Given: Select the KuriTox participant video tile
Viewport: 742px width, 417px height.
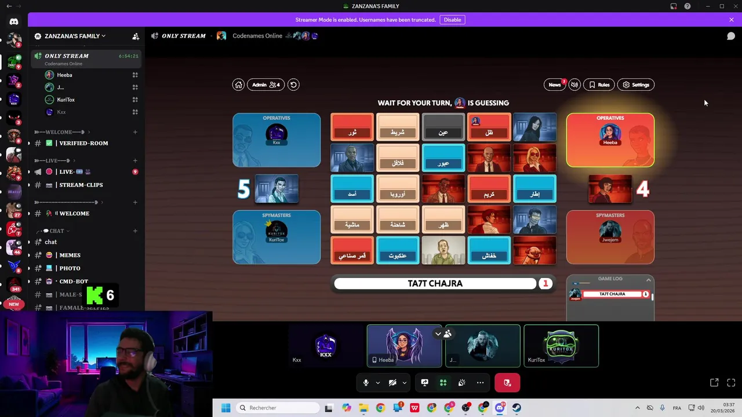Looking at the screenshot, I should pyautogui.click(x=561, y=346).
